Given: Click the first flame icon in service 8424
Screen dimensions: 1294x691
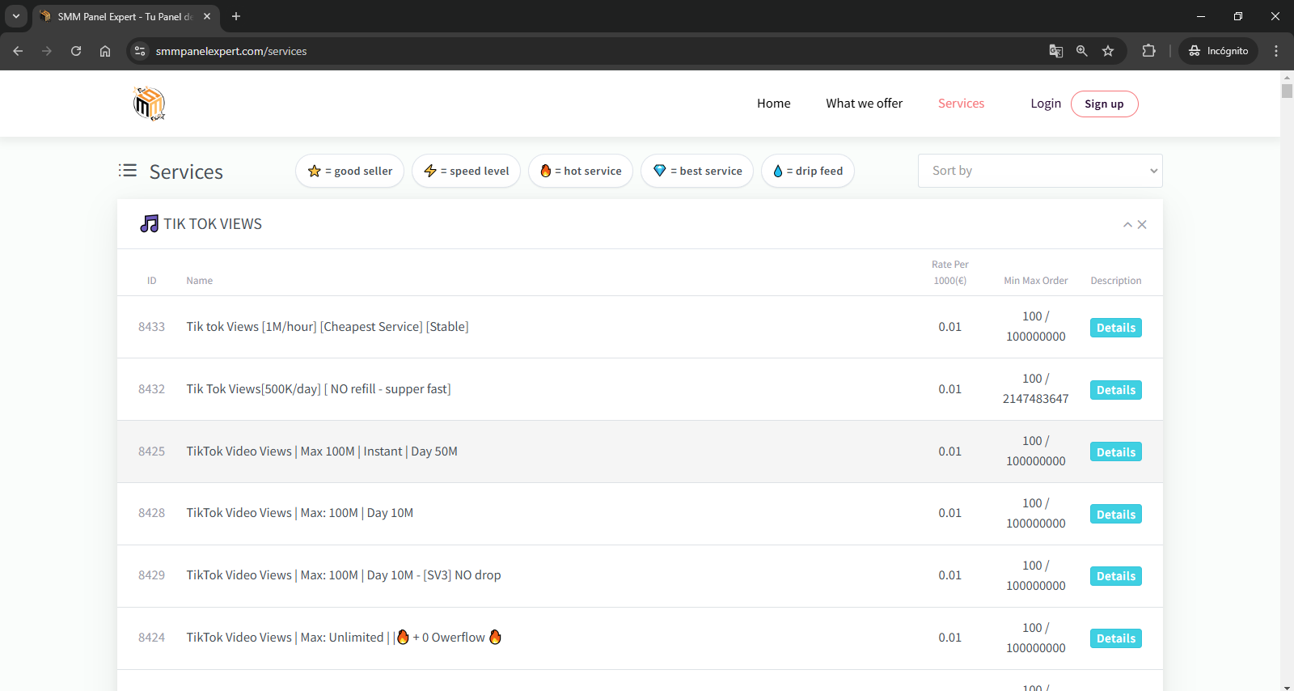Looking at the screenshot, I should point(403,637).
